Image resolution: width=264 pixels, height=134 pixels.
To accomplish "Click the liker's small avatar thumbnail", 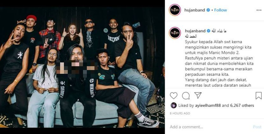I will tap(174, 105).
